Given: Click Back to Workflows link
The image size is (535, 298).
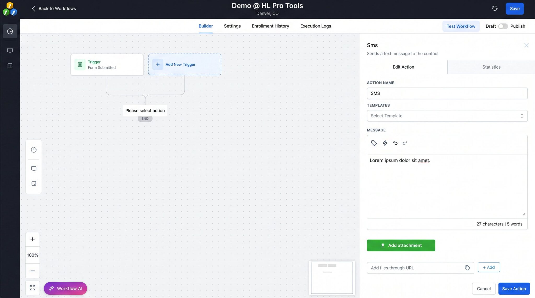Looking at the screenshot, I should coord(54,9).
